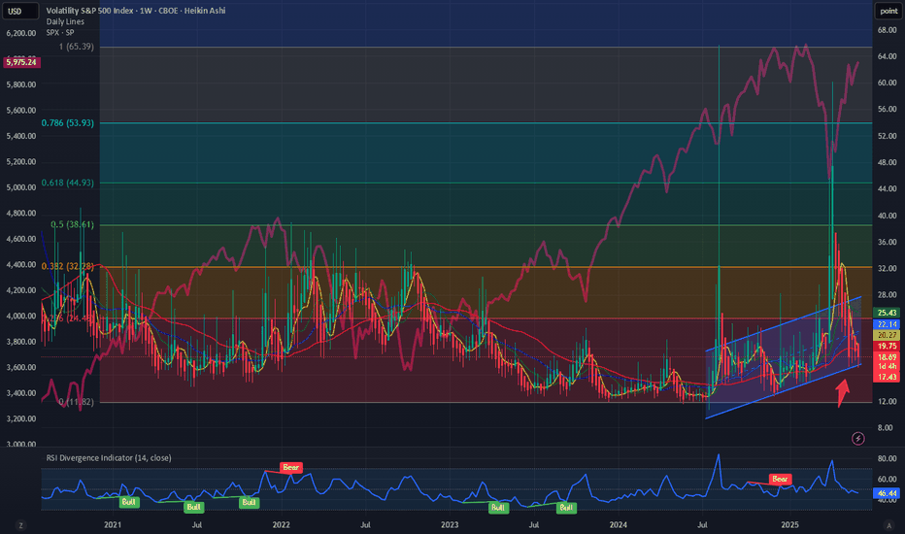
Task: Select the Volatility S&P 500 Index chart title
Action: coord(136,11)
